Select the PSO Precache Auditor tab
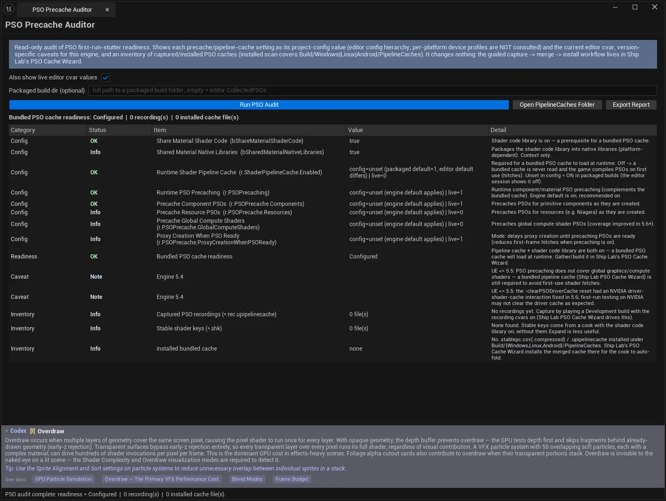 [x=66, y=9]
